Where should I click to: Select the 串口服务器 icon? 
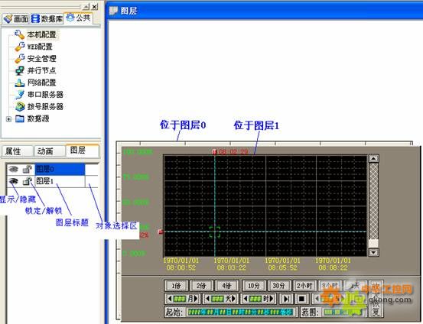coord(19,94)
